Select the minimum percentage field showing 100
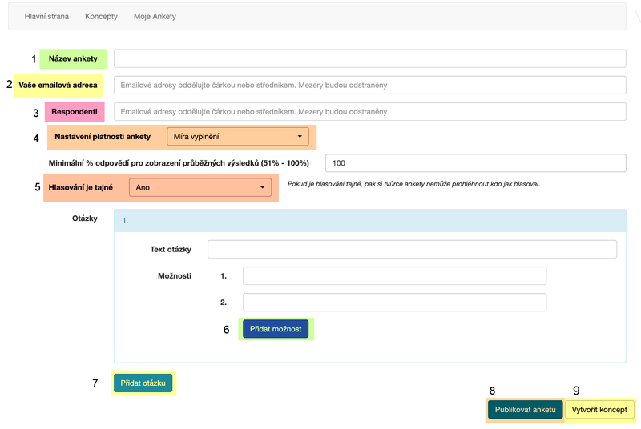Image resolution: width=641 pixels, height=429 pixels. (x=474, y=163)
